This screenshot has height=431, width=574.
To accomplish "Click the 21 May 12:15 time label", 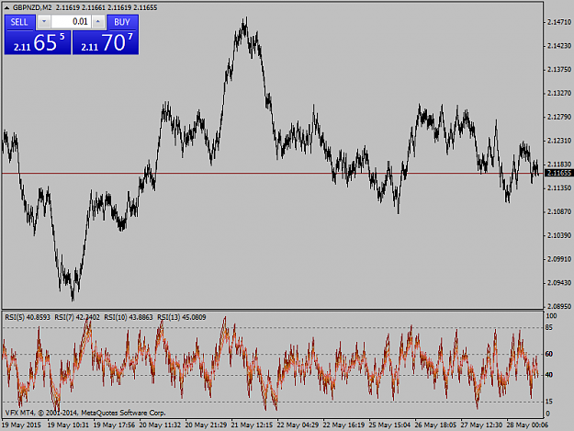I will (252, 425).
